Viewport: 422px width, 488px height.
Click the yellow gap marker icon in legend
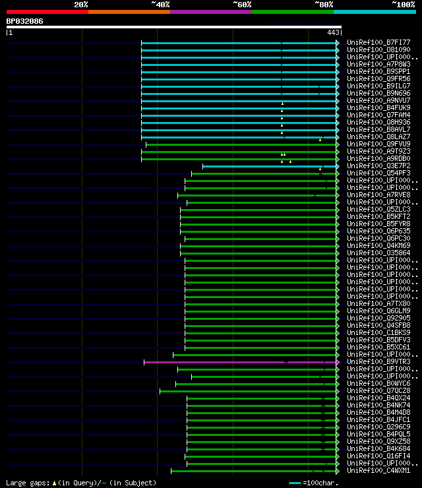54,483
